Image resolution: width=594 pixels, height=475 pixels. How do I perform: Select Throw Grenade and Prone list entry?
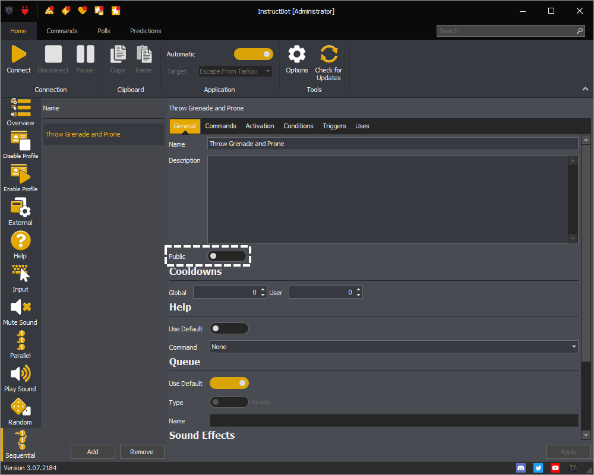tap(104, 134)
